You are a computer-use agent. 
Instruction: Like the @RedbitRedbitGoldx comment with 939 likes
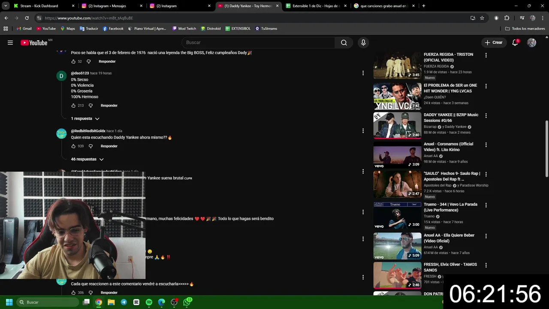pos(73,146)
